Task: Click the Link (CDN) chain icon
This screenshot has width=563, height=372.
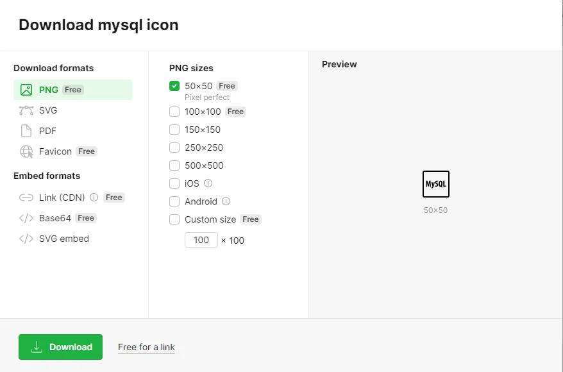Action: 26,198
